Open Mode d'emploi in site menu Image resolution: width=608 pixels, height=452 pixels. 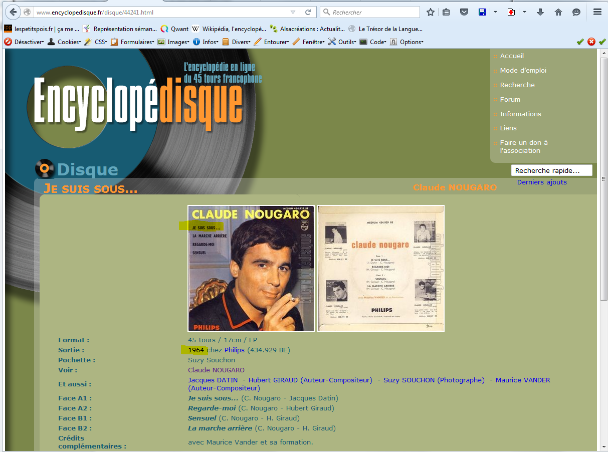coord(523,71)
